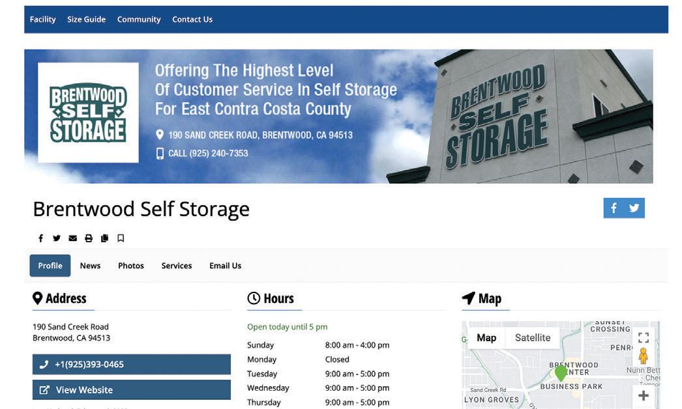The image size is (682, 409).
Task: Call +1(925)393-0465 using the phone button
Action: coord(131,364)
